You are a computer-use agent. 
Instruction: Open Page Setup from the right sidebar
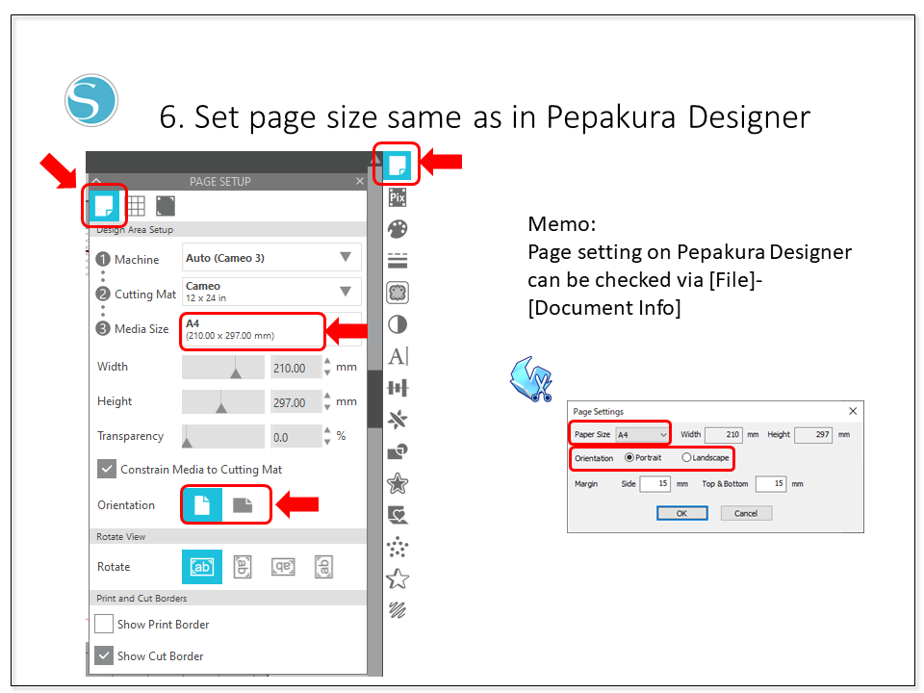tap(397, 165)
